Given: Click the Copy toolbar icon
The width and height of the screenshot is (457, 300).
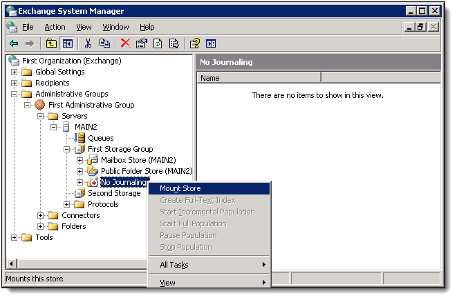Looking at the screenshot, I should (104, 43).
